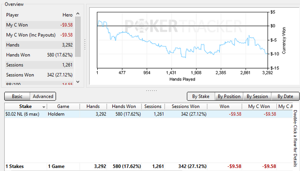The image size is (300, 171).
Task: Select the $0.02 NL (6 max) row
Action: click(x=148, y=114)
